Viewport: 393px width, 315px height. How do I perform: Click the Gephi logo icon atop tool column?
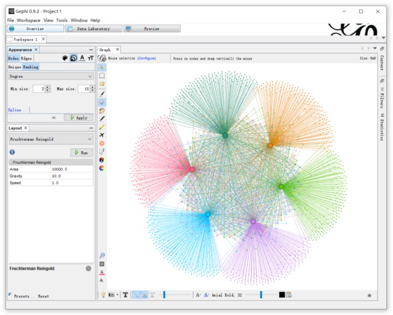pyautogui.click(x=102, y=58)
